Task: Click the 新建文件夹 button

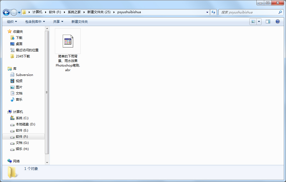Action: (x=80, y=21)
